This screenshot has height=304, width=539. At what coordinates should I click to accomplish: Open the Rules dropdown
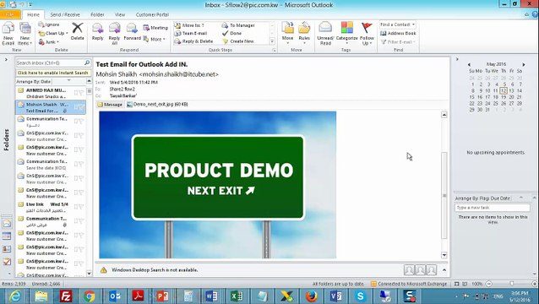click(304, 33)
